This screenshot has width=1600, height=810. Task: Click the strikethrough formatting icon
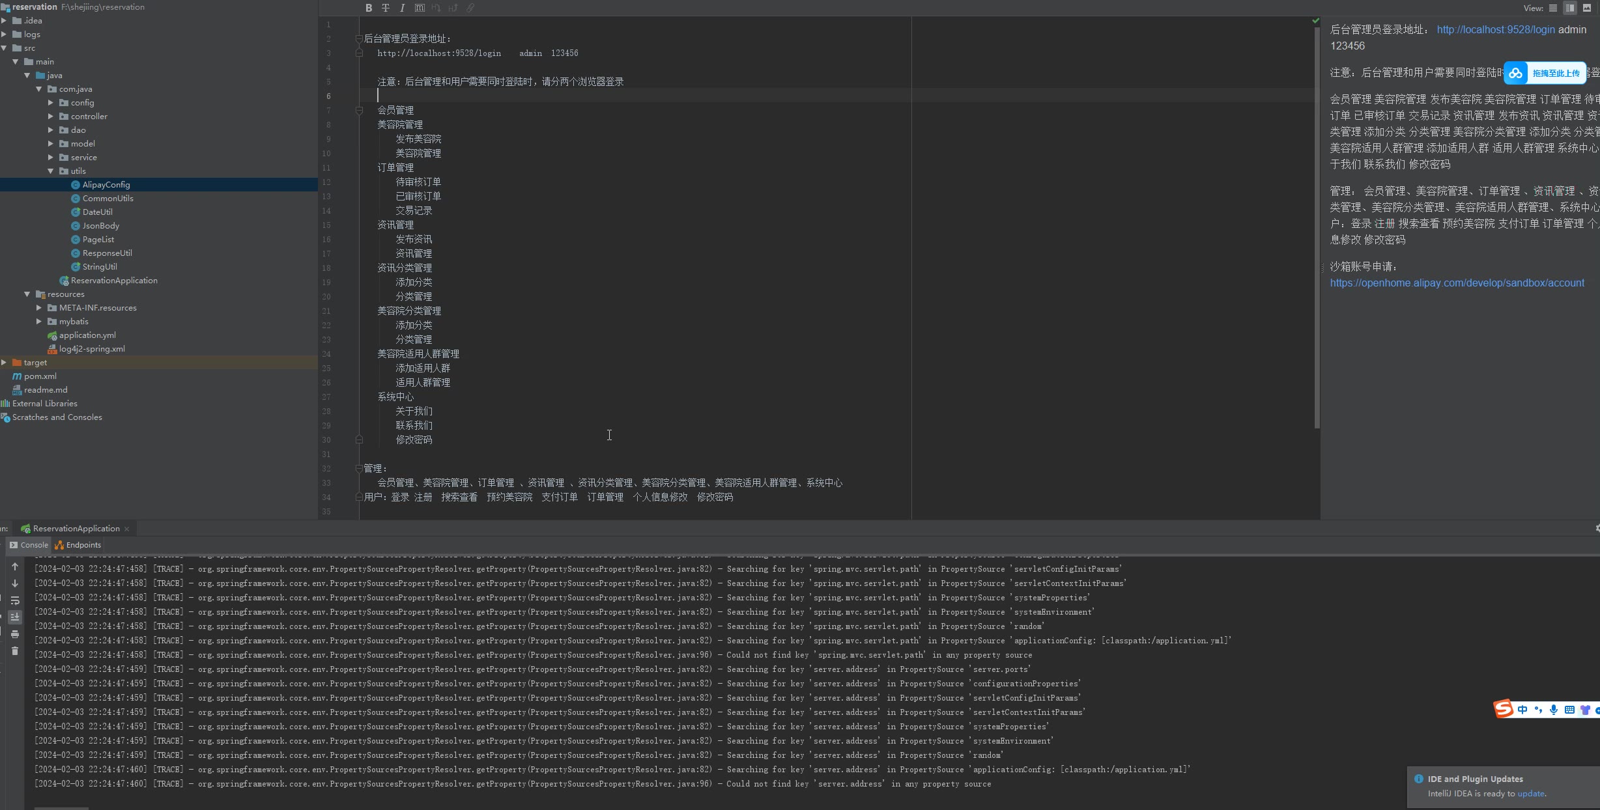[x=386, y=8]
